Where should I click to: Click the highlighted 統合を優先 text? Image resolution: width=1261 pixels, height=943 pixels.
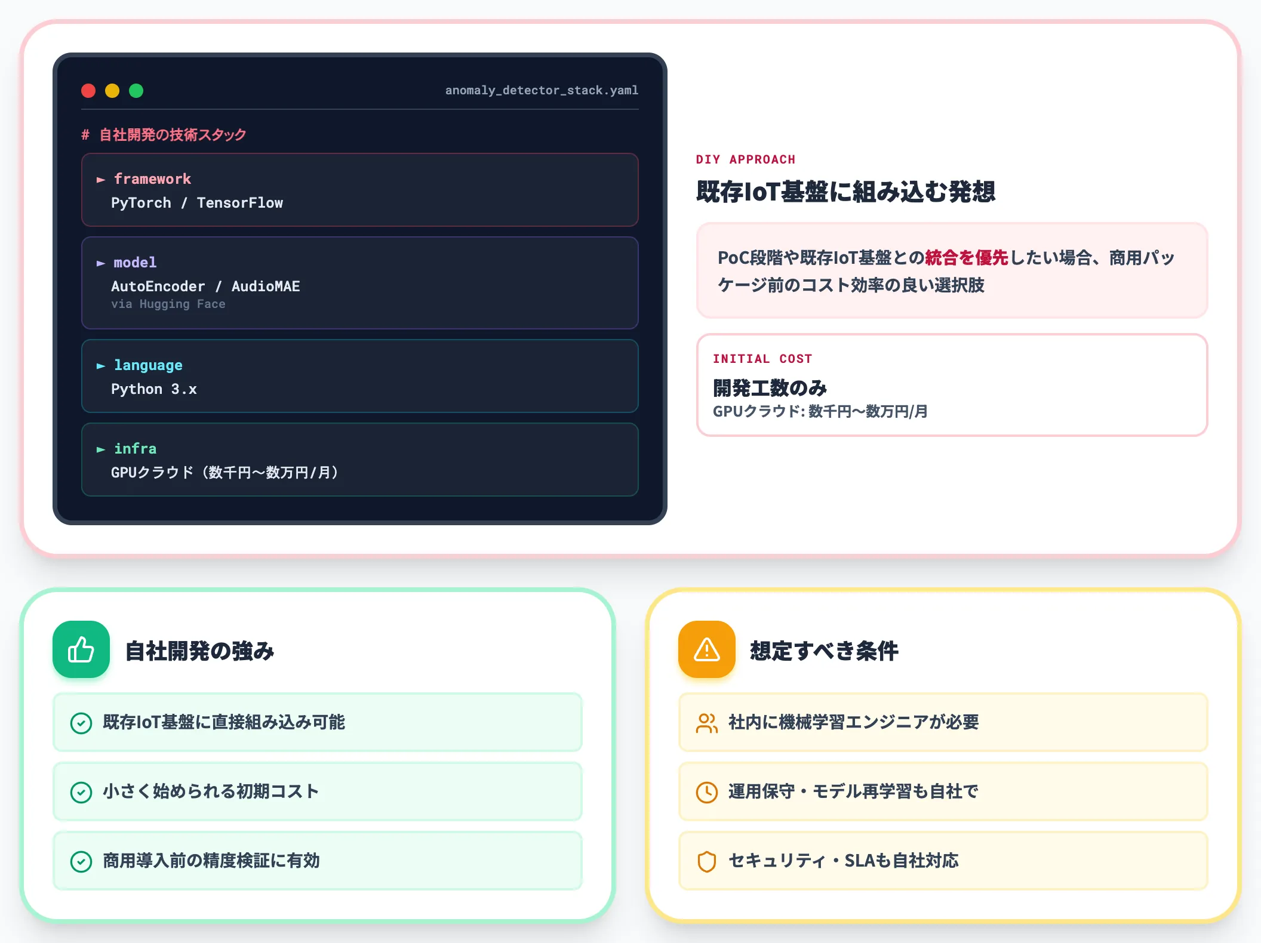coord(966,257)
